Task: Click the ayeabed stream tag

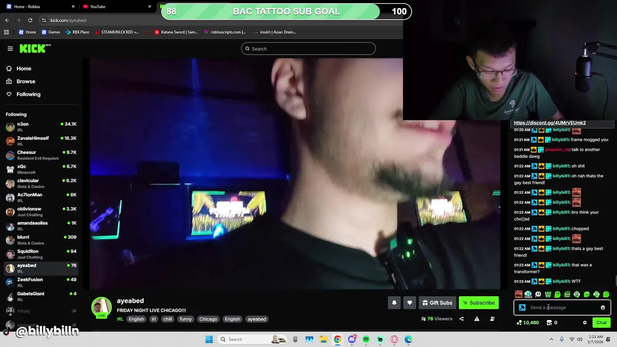Action: pyautogui.click(x=257, y=319)
